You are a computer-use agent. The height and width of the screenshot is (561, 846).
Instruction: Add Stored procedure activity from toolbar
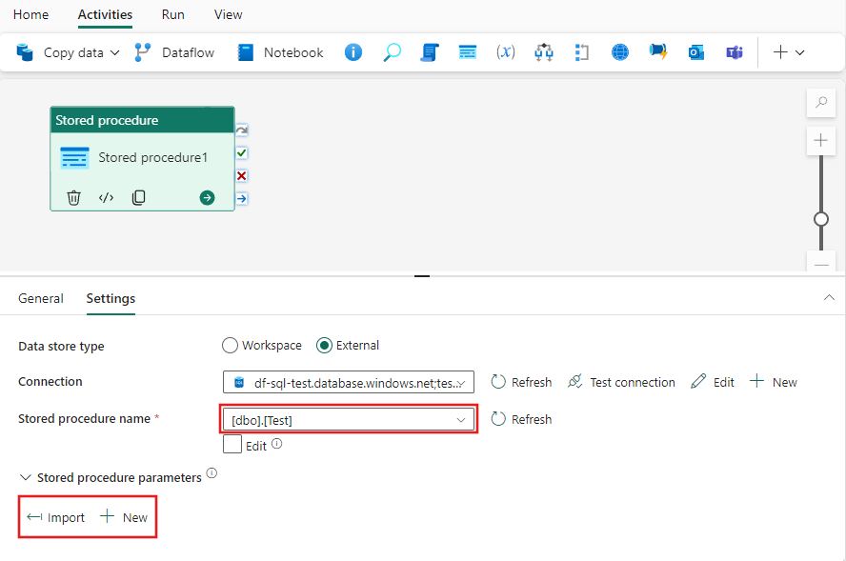click(x=467, y=52)
